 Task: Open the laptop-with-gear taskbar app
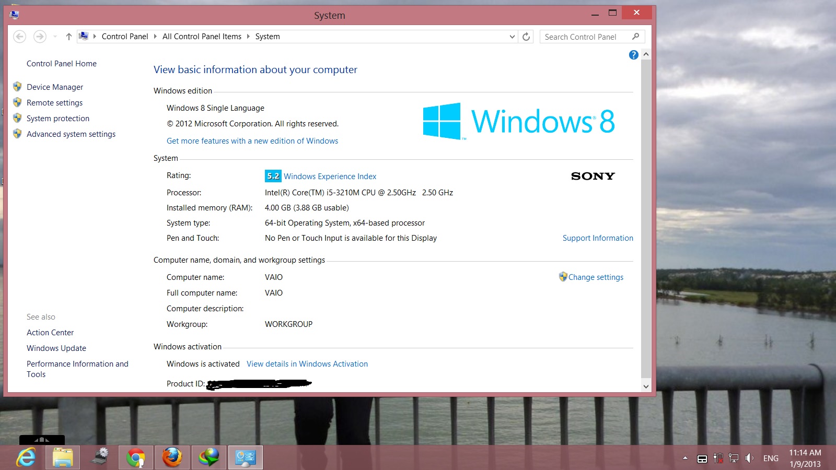99,458
